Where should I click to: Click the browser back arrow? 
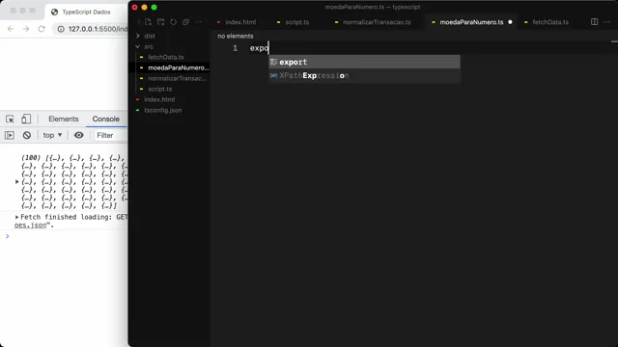11,29
